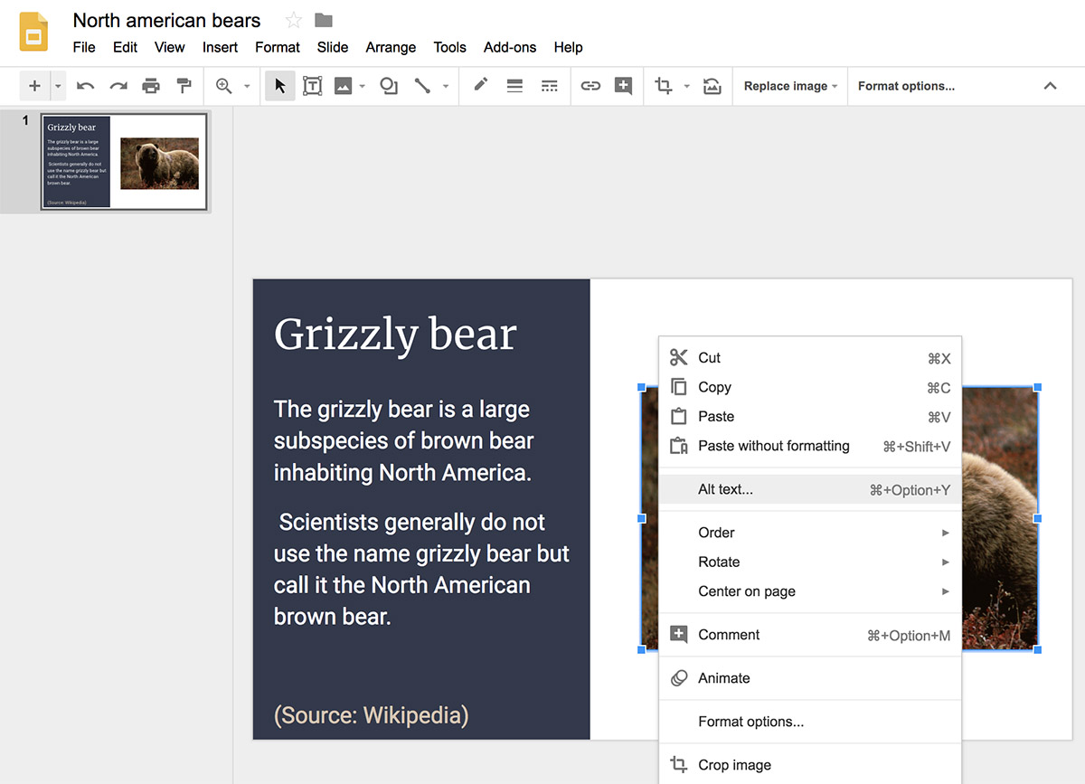This screenshot has width=1085, height=784.
Task: Click the print icon in toolbar
Action: pyautogui.click(x=151, y=86)
